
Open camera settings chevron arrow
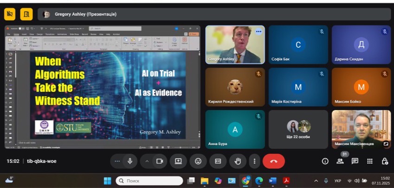[148, 161]
